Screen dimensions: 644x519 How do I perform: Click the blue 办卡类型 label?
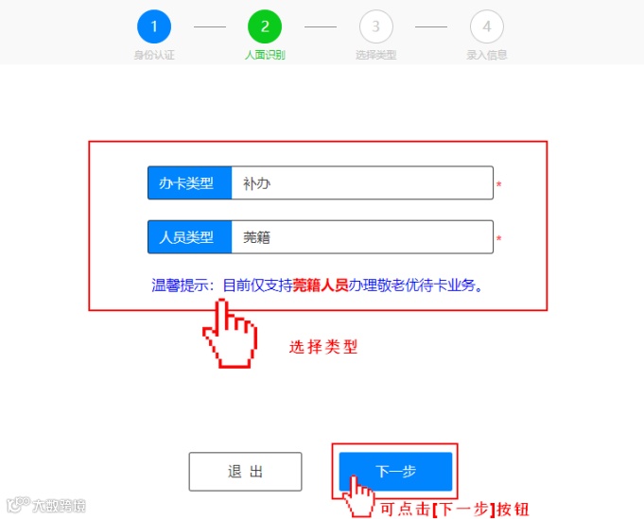[190, 182]
